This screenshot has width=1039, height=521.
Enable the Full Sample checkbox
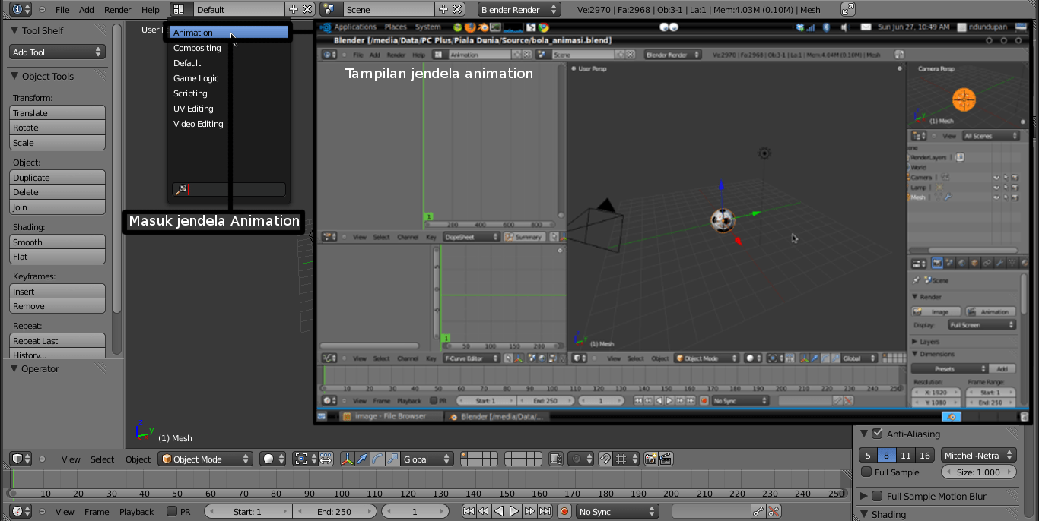coord(866,472)
